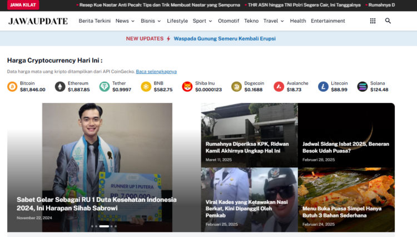417x237 pixels.
Task: Select the last carousel slide dot
Action: [x=116, y=226]
